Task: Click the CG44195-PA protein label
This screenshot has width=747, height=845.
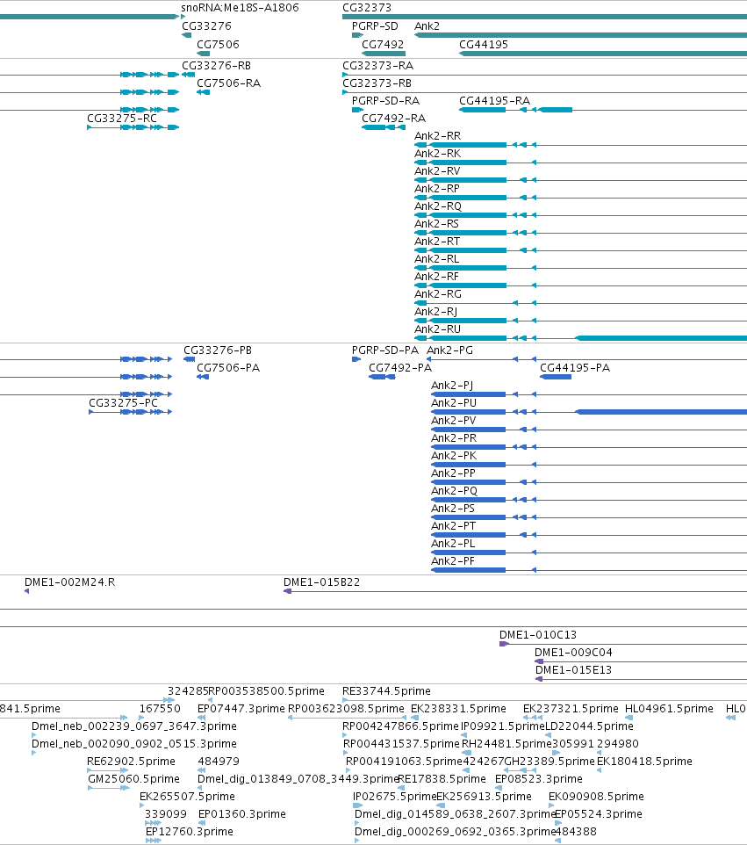Action: [575, 368]
